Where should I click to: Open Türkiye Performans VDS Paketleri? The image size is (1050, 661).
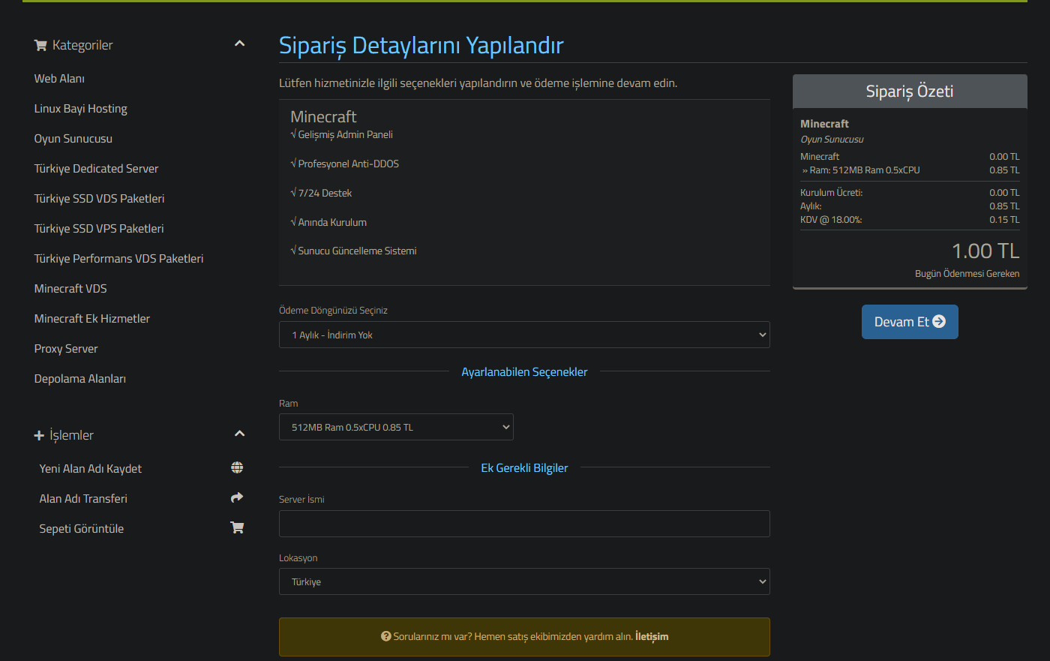click(118, 259)
